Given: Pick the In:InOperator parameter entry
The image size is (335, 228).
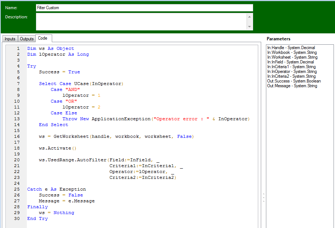Looking at the screenshot, I should click(x=292, y=71).
